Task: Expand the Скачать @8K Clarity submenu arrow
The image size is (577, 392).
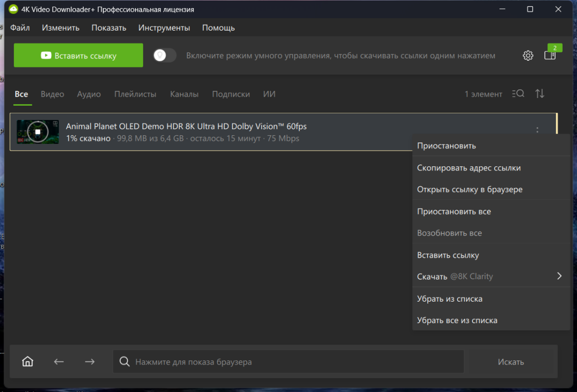Action: click(559, 276)
